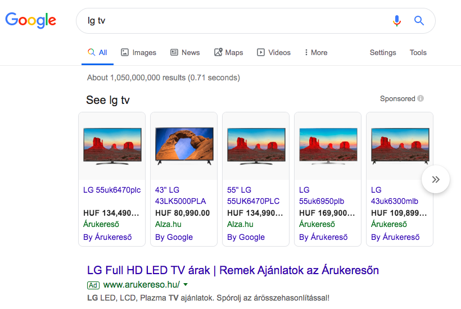
Task: Click the Google logo
Action: [30, 20]
